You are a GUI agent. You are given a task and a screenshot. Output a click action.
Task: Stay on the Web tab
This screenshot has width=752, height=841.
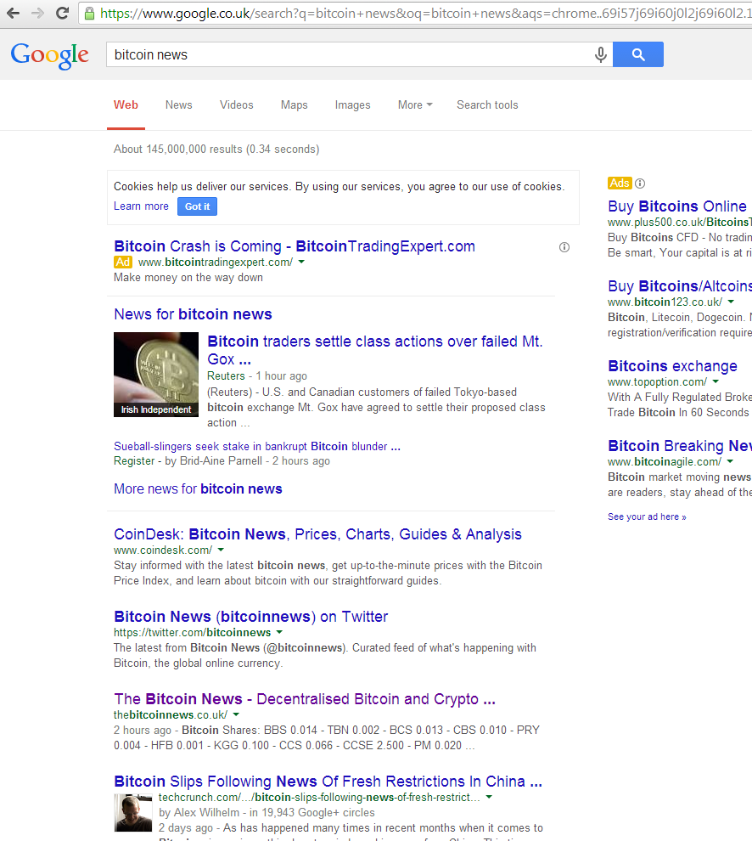126,105
